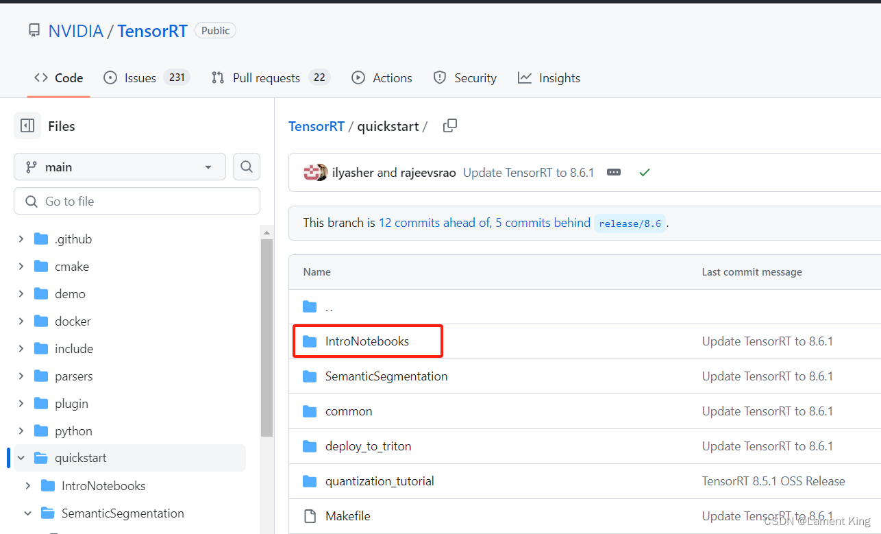Click the file icon next to Makefile
881x534 pixels.
pyautogui.click(x=310, y=516)
